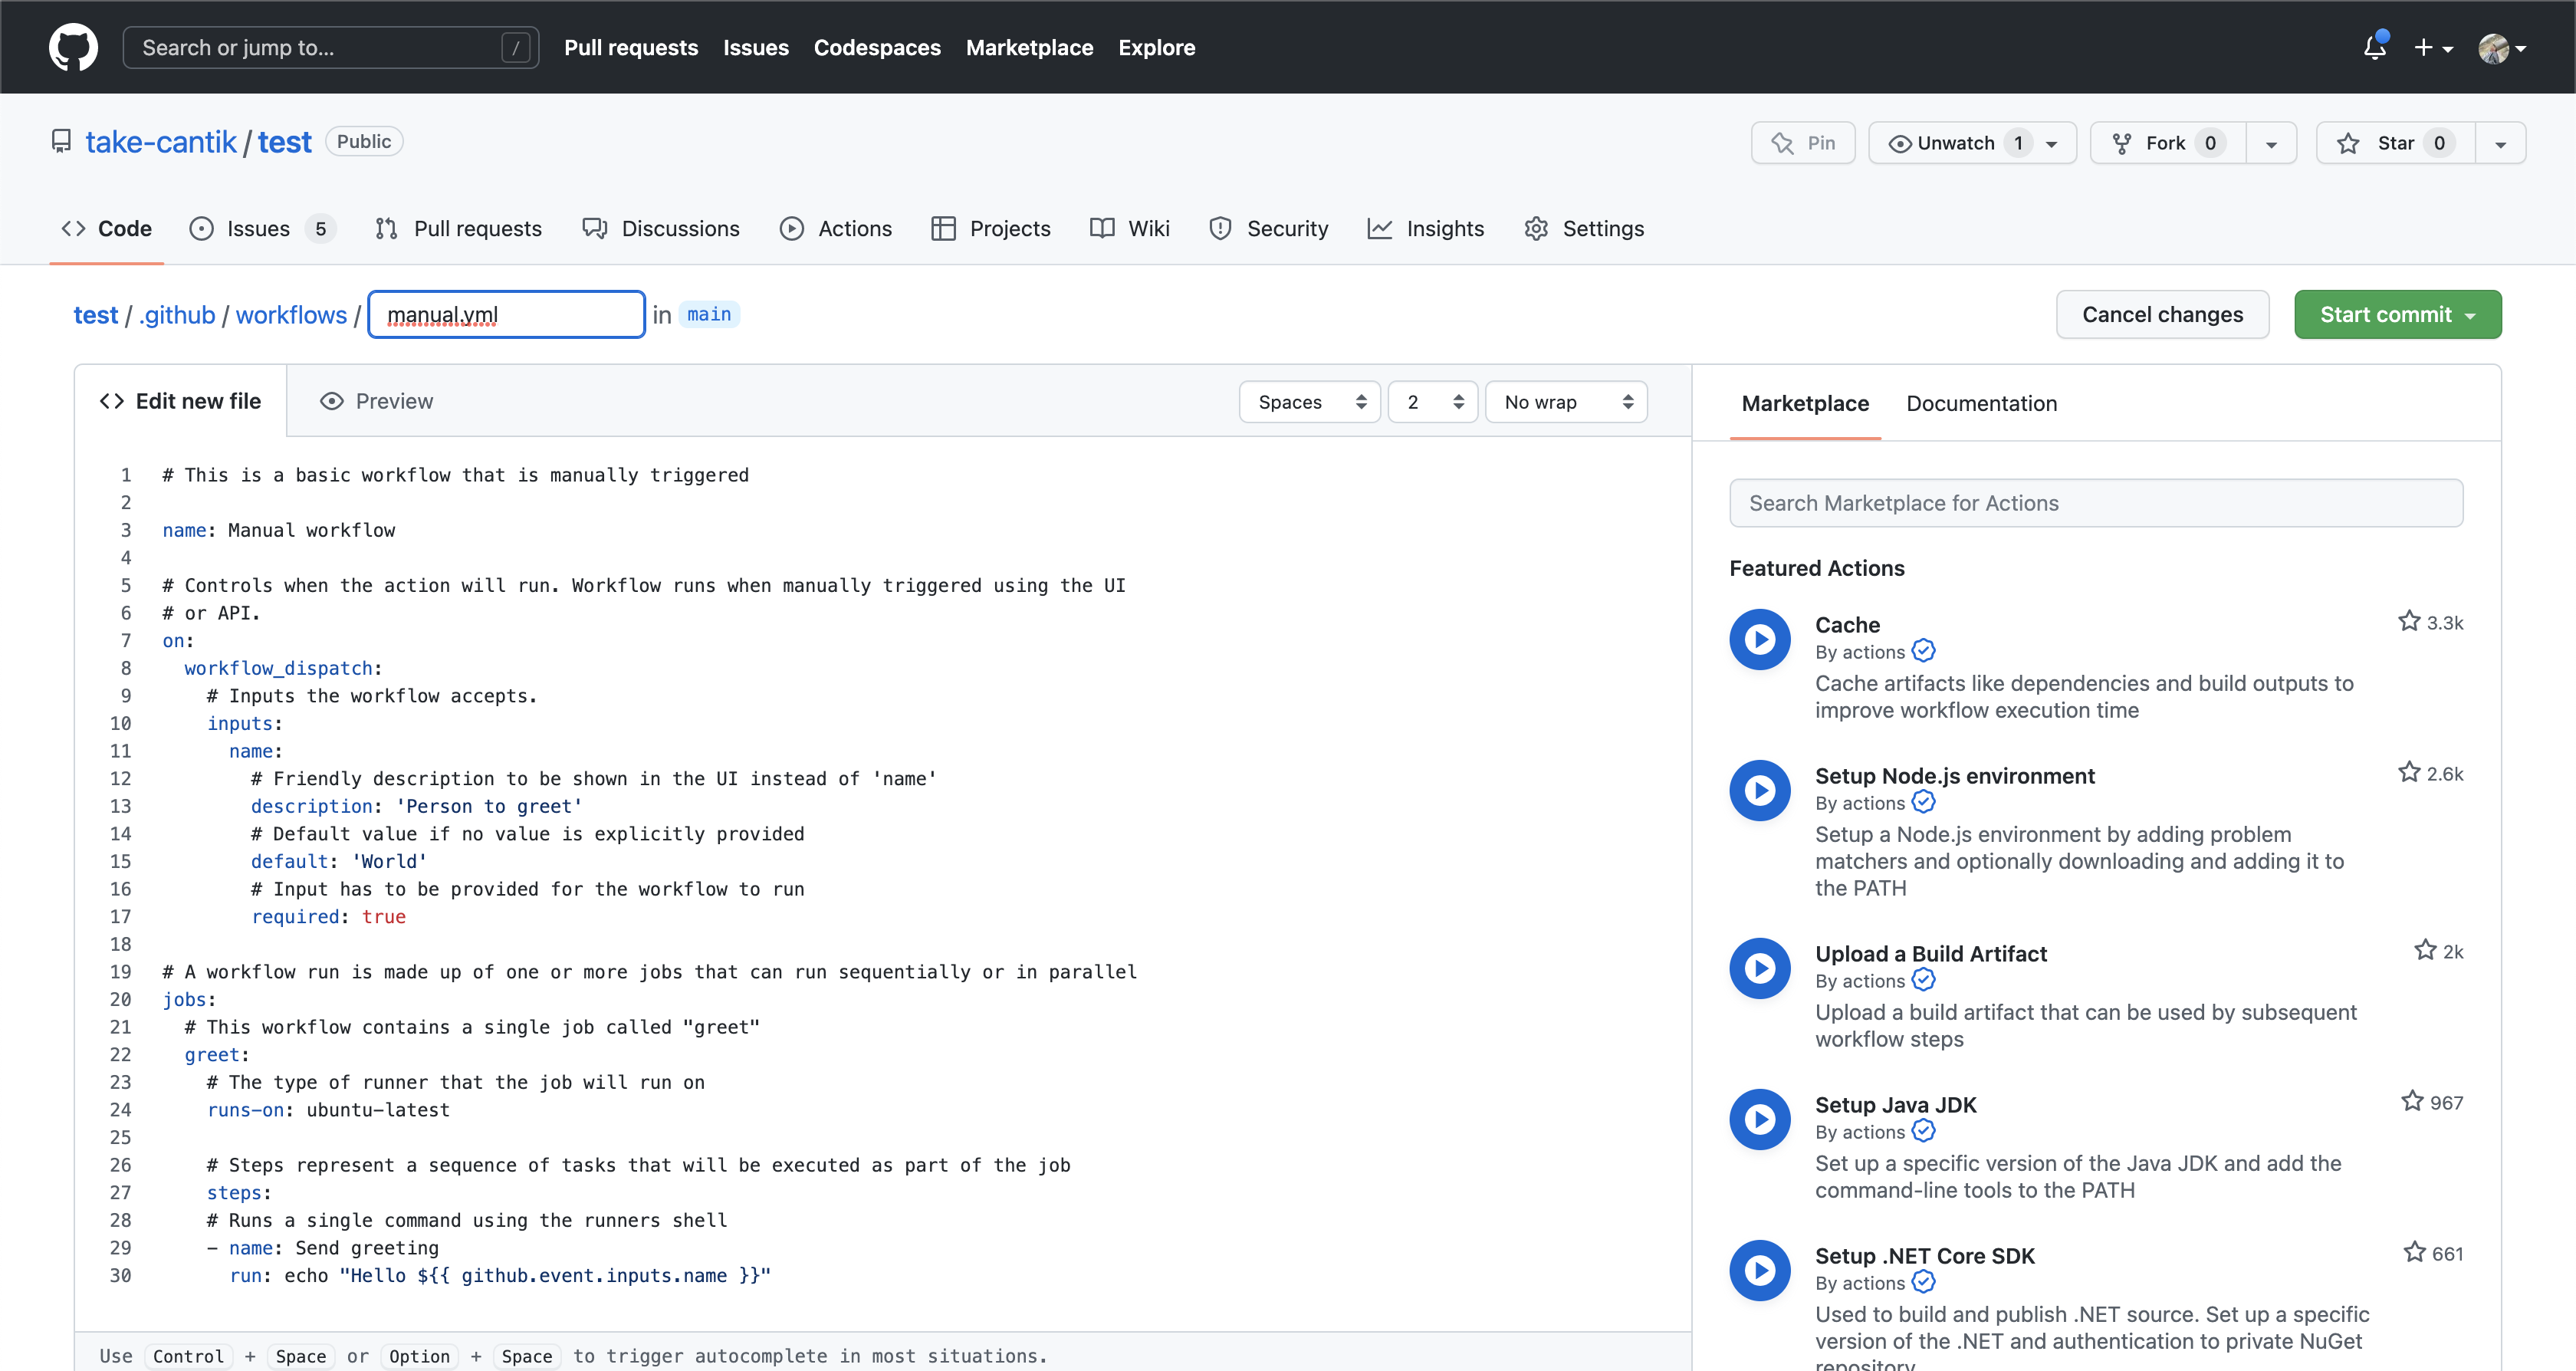Click the verified badge next to Cache creator

[1923, 650]
